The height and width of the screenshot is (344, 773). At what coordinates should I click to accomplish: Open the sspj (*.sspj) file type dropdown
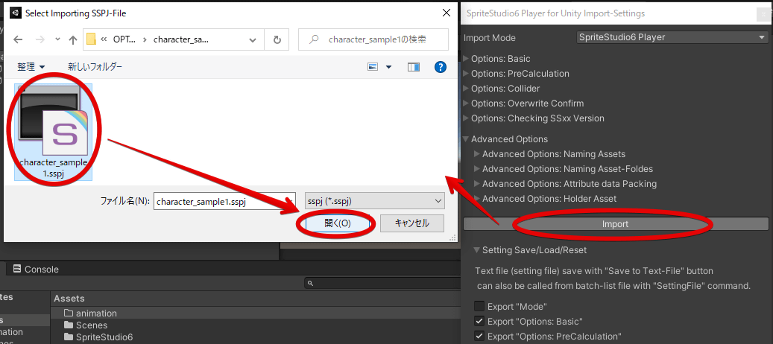[x=375, y=201]
